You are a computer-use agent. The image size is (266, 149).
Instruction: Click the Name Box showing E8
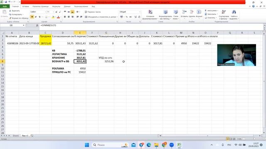click(x=11, y=25)
